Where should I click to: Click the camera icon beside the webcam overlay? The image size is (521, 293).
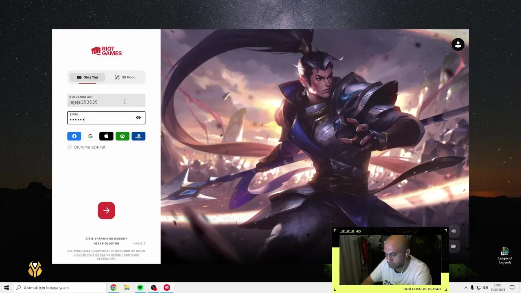click(x=454, y=246)
